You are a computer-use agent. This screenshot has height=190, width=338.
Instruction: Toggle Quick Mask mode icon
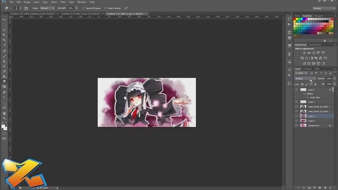coord(4,134)
